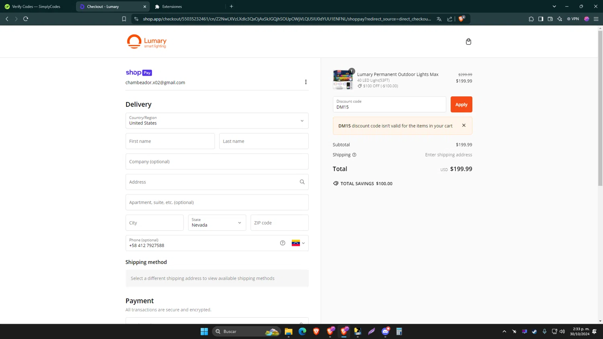Open phone country flag selector

point(298,243)
